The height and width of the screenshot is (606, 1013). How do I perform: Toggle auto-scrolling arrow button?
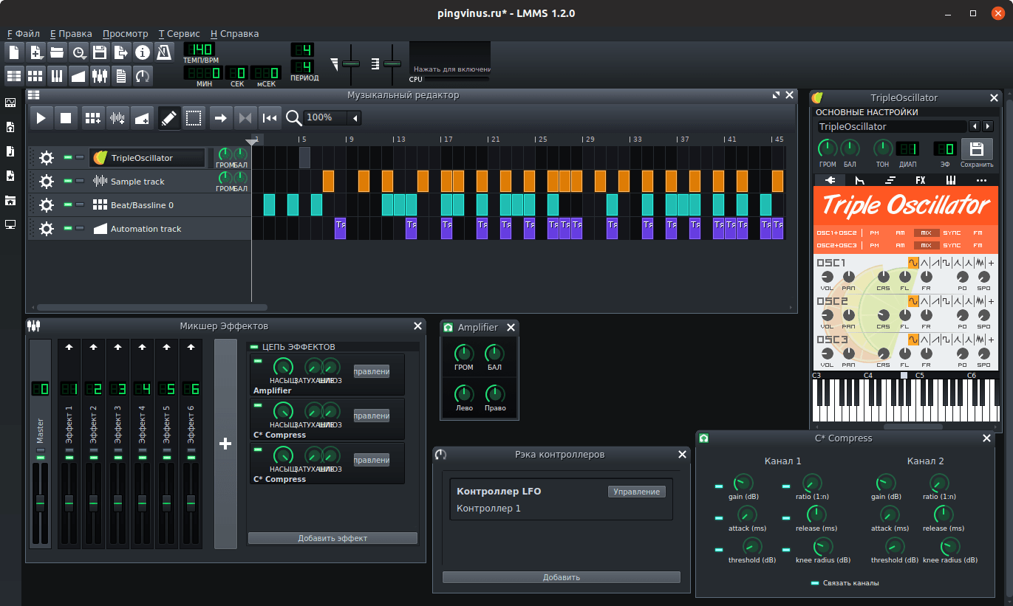point(220,117)
